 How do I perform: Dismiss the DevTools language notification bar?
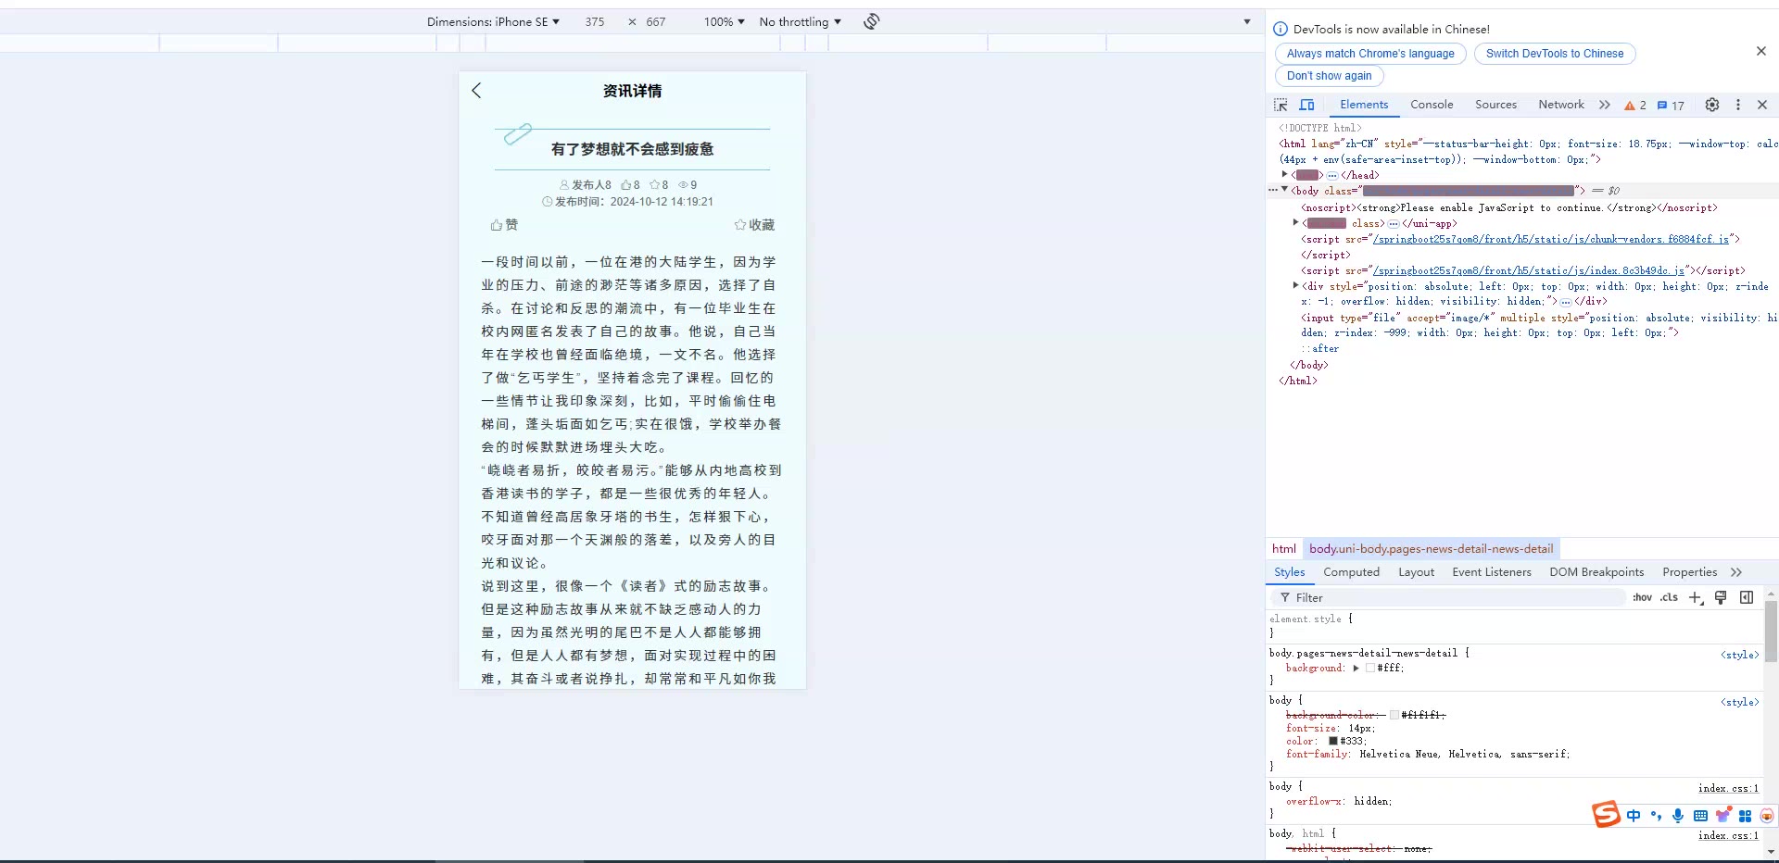click(x=1761, y=52)
